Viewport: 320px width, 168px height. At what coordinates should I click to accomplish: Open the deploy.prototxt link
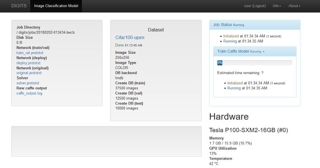tap(29, 63)
